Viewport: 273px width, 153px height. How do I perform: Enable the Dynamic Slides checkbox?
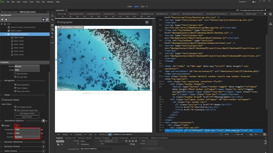point(3,100)
